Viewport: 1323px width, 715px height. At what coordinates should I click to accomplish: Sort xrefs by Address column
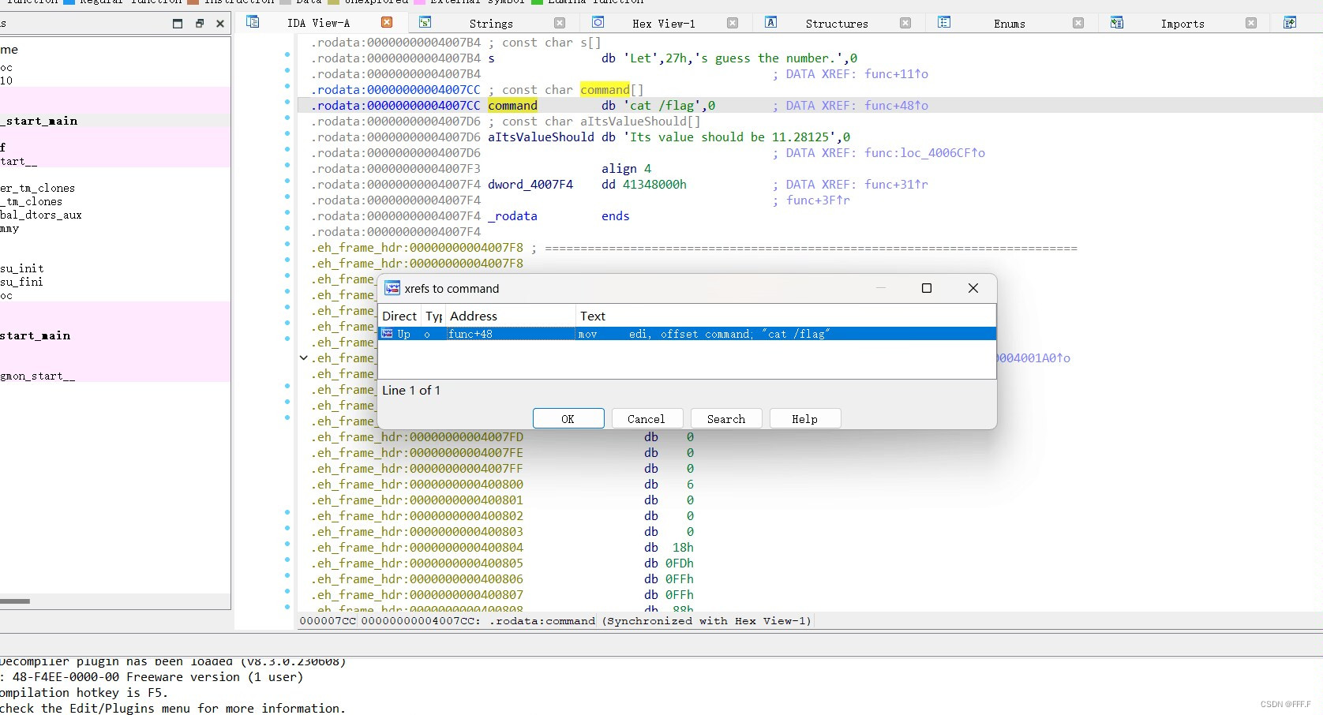point(511,316)
